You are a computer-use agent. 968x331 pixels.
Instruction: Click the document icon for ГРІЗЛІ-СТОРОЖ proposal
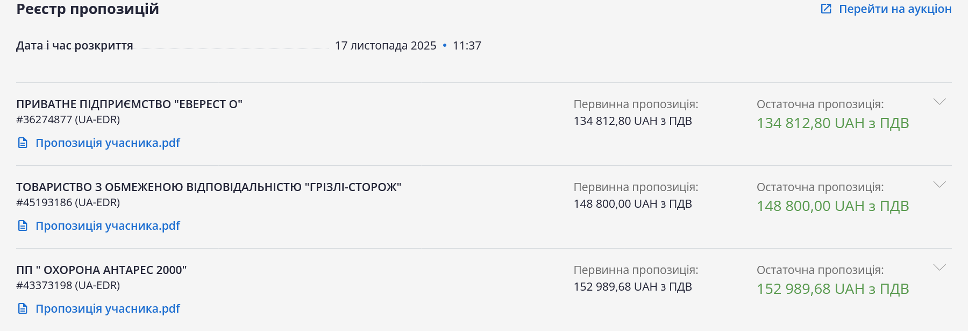tap(23, 226)
